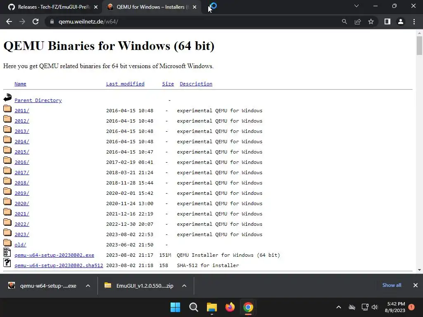Screen dimensions: 423x317
Task: Open the EmuGUI_v1.2.0.550 zip download item
Action: coord(139,286)
